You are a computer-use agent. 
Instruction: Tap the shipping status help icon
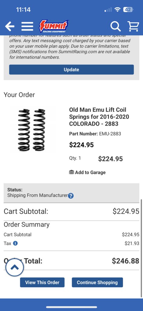tap(71, 196)
